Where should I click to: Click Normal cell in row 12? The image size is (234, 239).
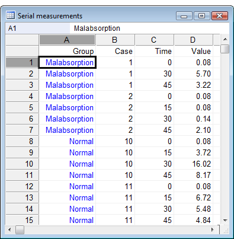pos(68,186)
